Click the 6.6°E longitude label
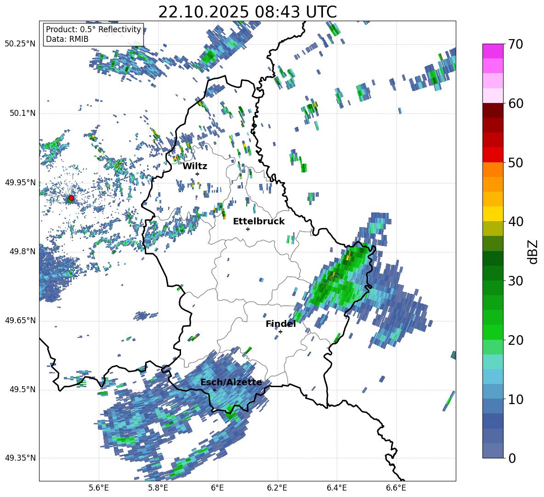This screenshot has width=544, height=497. click(x=396, y=488)
